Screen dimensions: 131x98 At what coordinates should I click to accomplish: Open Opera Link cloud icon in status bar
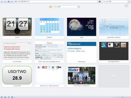click(x=5, y=97)
